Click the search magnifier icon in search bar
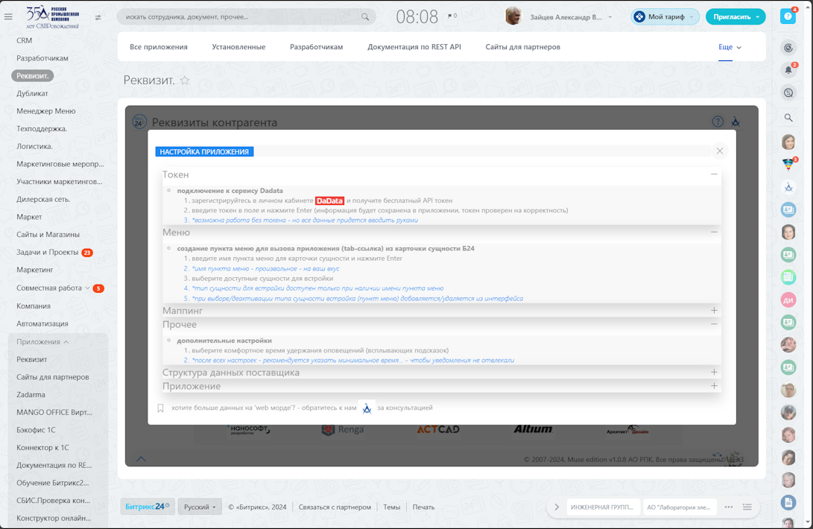The image size is (813, 529). tap(364, 16)
